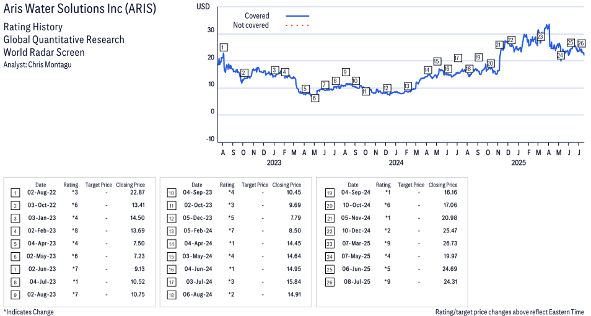Click the 03-May-24 date cell
The width and height of the screenshot is (591, 316).
[197, 256]
